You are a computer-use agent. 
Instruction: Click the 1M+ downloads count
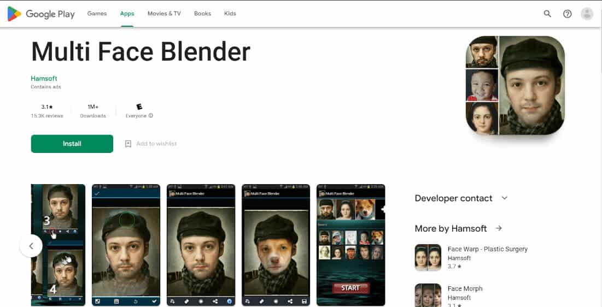(93, 107)
